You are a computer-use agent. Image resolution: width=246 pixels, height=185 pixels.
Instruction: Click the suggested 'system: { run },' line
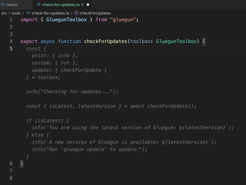pyautogui.click(x=55, y=63)
